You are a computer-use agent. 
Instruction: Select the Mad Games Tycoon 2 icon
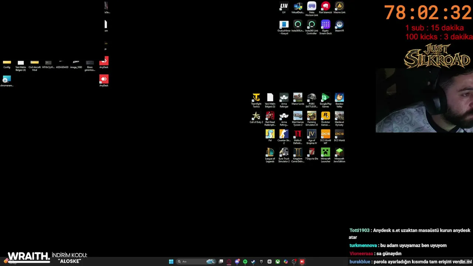pyautogui.click(x=298, y=119)
